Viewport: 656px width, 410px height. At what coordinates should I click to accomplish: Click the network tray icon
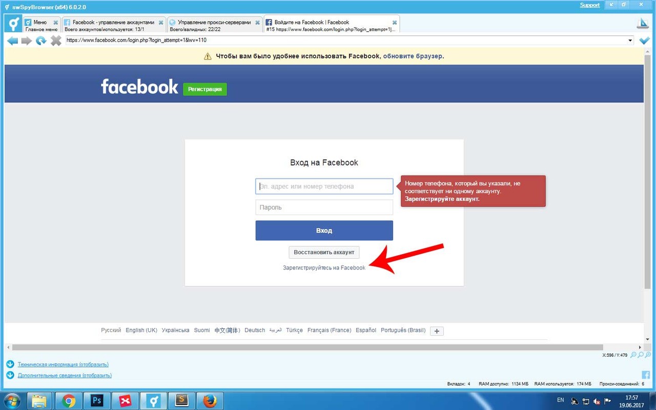(x=586, y=401)
